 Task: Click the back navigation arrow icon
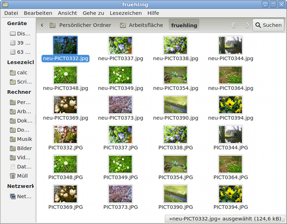point(234,25)
